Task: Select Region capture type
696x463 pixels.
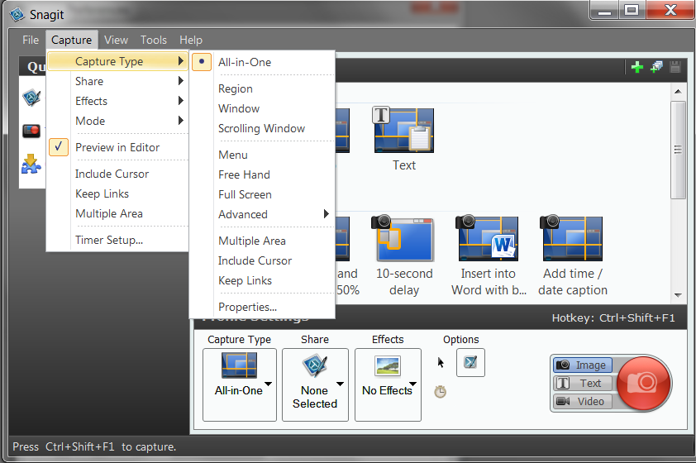Action: coord(262,88)
